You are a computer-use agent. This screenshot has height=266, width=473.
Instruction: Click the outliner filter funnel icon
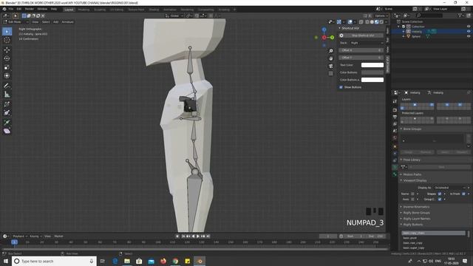point(460,15)
